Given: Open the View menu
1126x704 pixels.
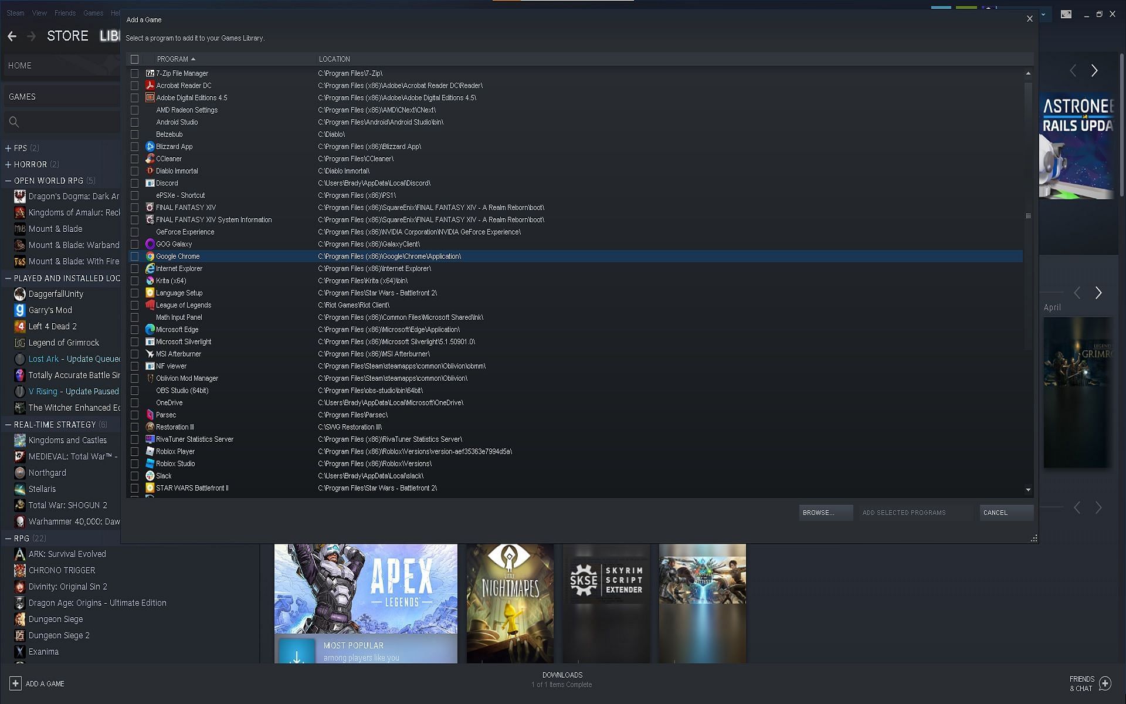Looking at the screenshot, I should pyautogui.click(x=39, y=13).
